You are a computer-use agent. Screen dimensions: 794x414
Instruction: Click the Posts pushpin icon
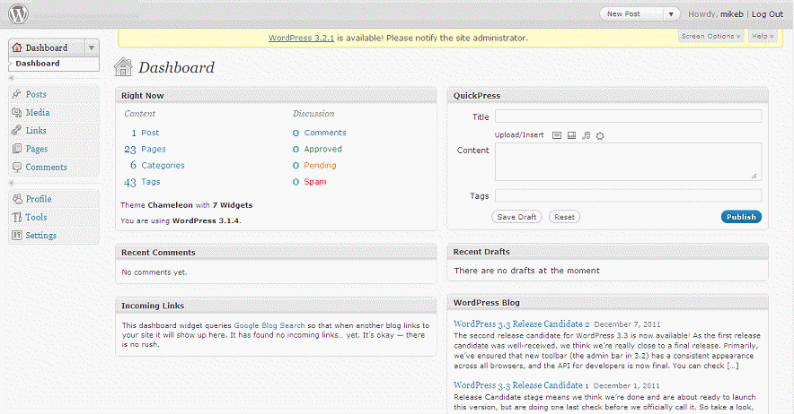coord(17,94)
